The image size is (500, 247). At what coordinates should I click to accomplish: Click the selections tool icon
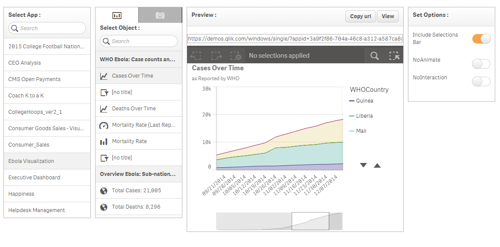point(395,56)
